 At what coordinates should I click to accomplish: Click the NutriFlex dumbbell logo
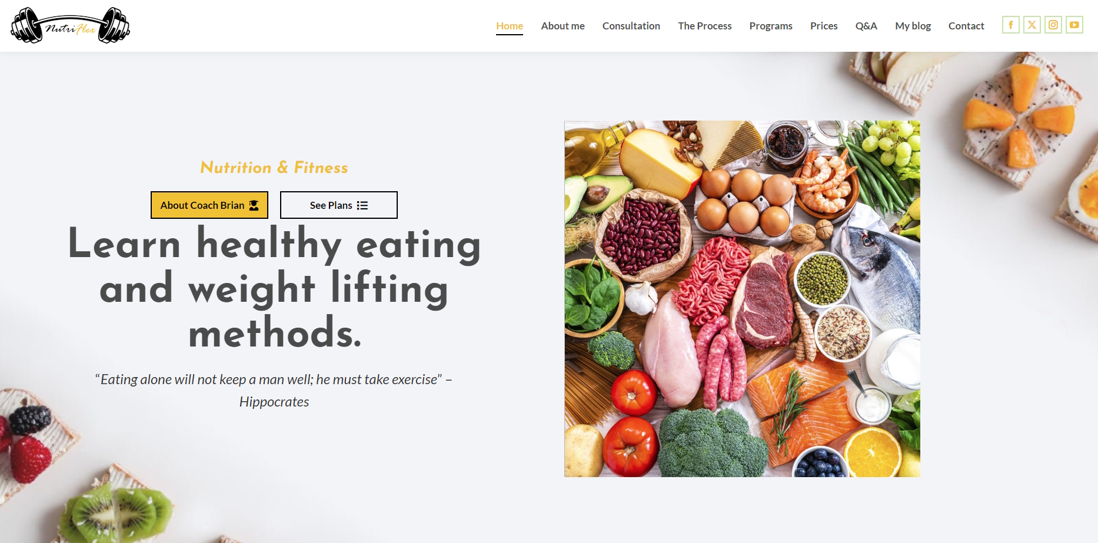[71, 25]
